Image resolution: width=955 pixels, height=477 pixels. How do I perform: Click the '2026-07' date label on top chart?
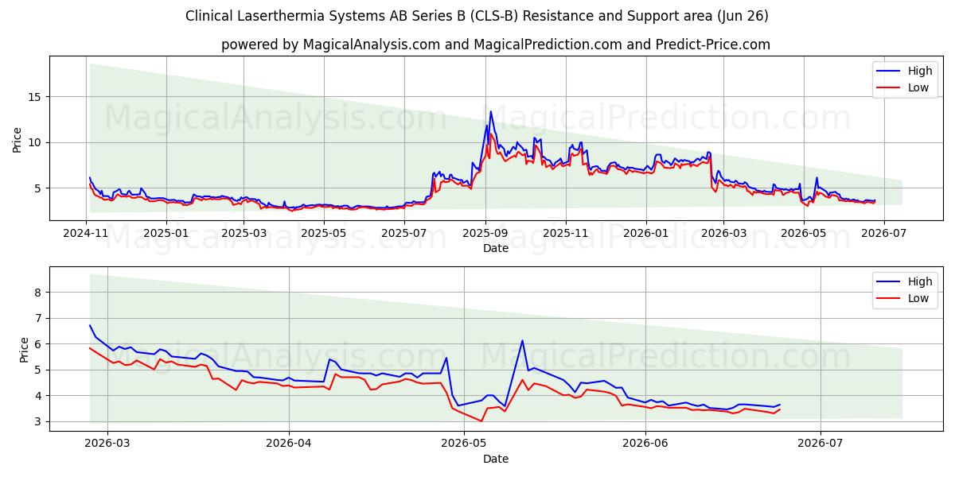[x=883, y=233]
